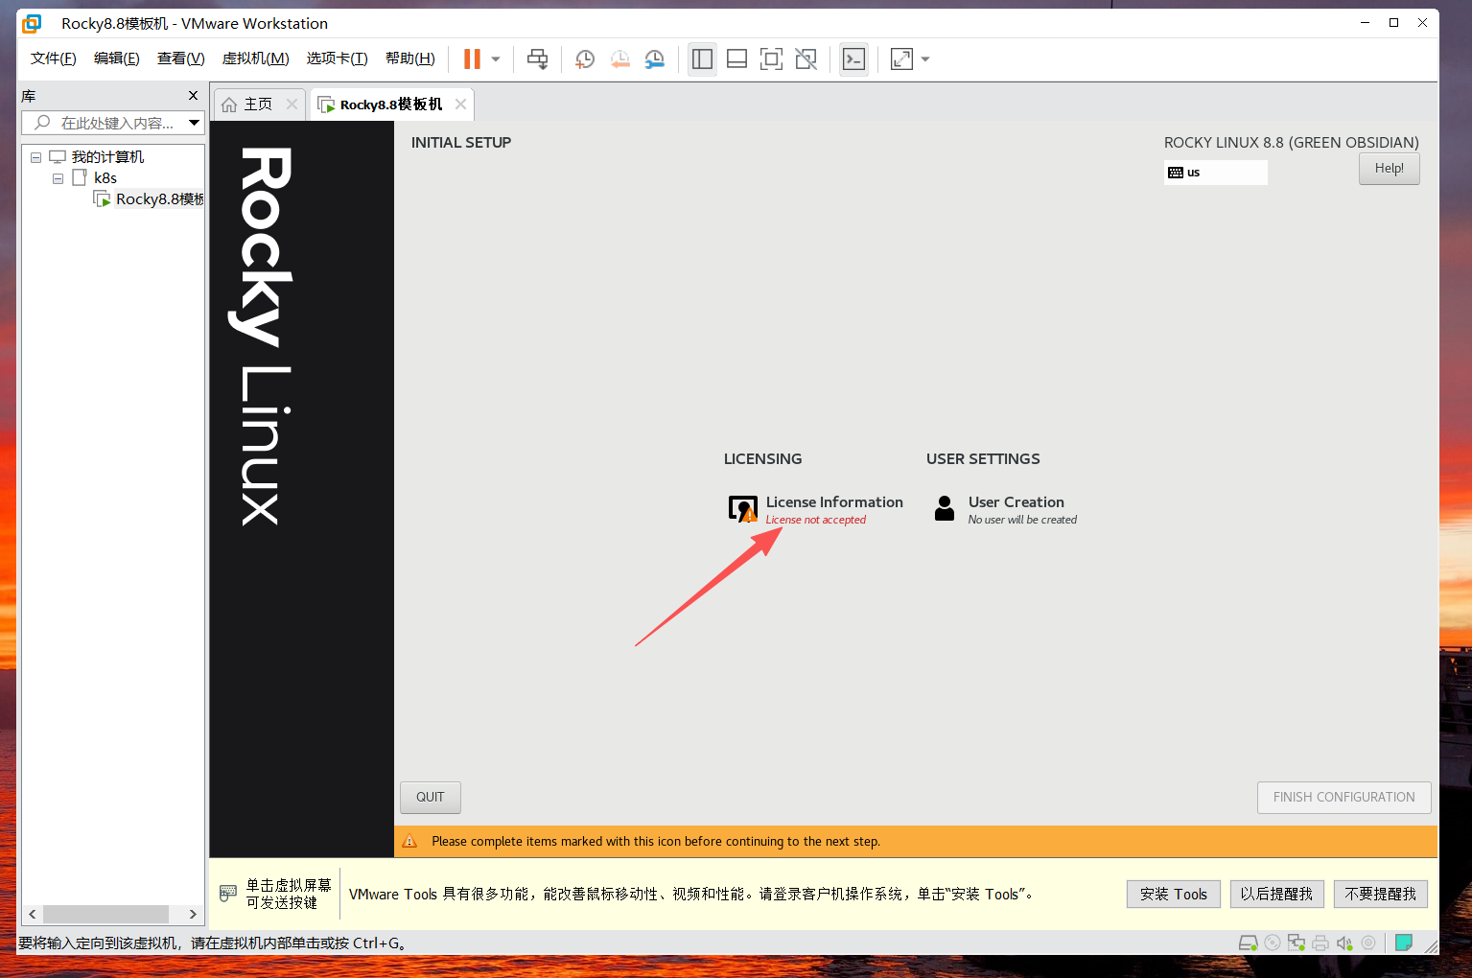Send Ctrl+Alt+Del to the virtual machine
The height and width of the screenshot is (978, 1472).
(x=538, y=59)
